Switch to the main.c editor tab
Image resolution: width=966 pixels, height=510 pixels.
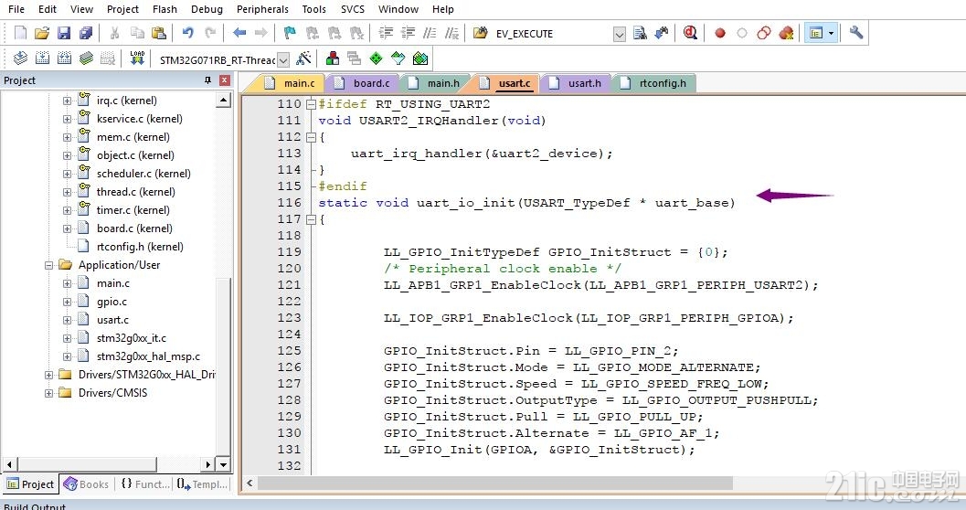pos(290,83)
